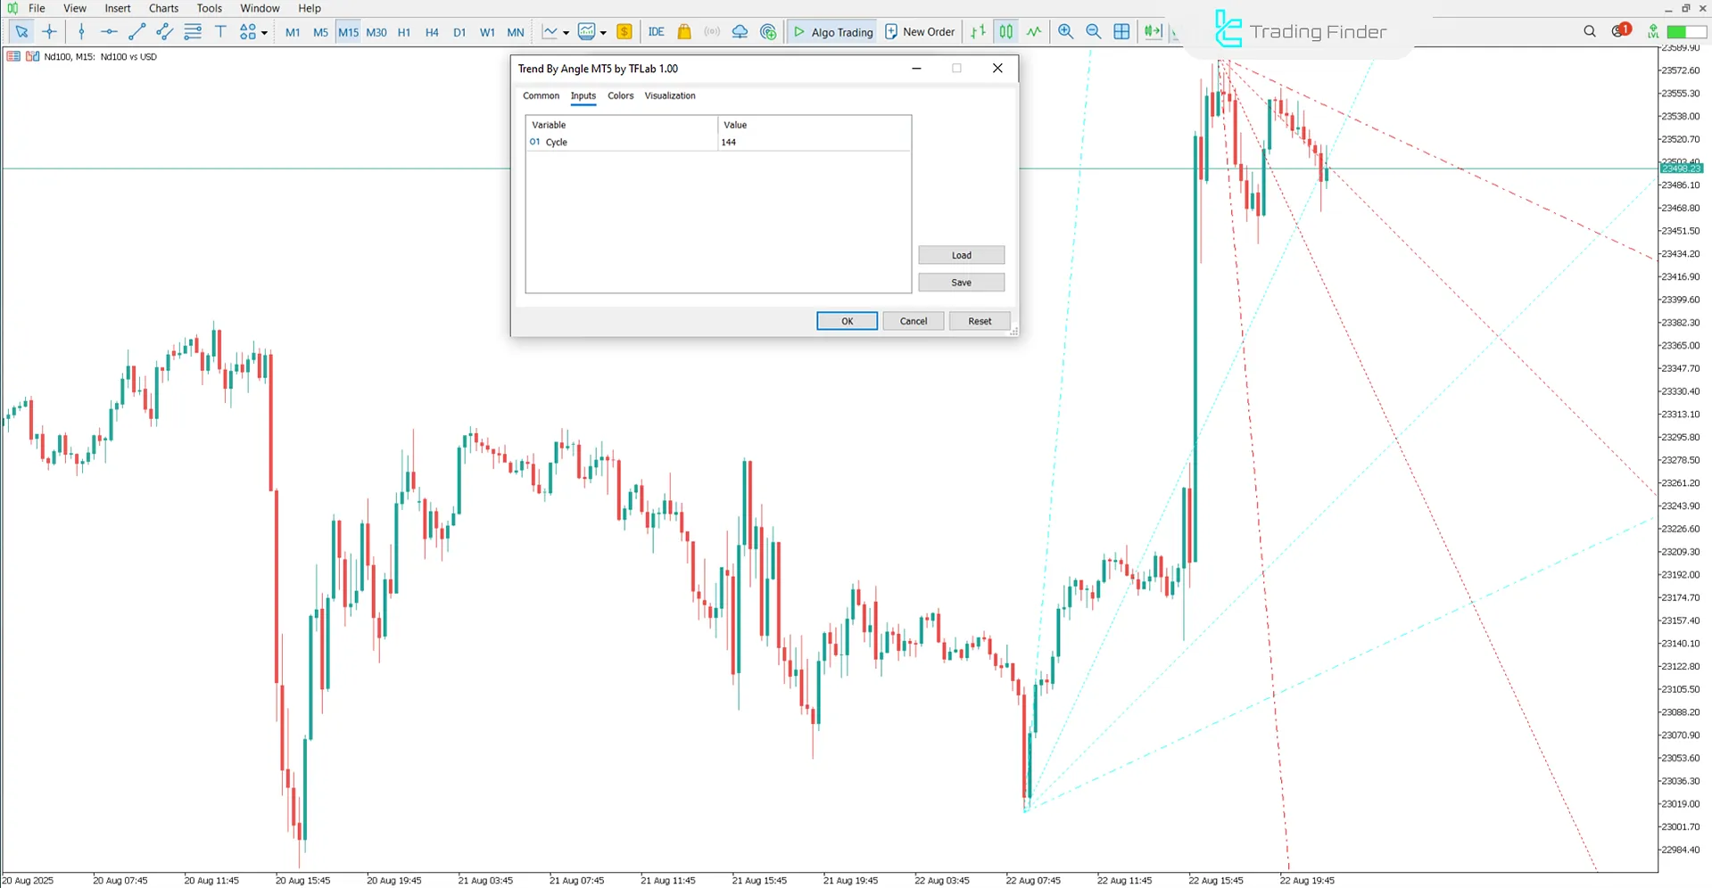Zoom in on the chart
Screen dimensions: 1712x888
tap(1065, 31)
